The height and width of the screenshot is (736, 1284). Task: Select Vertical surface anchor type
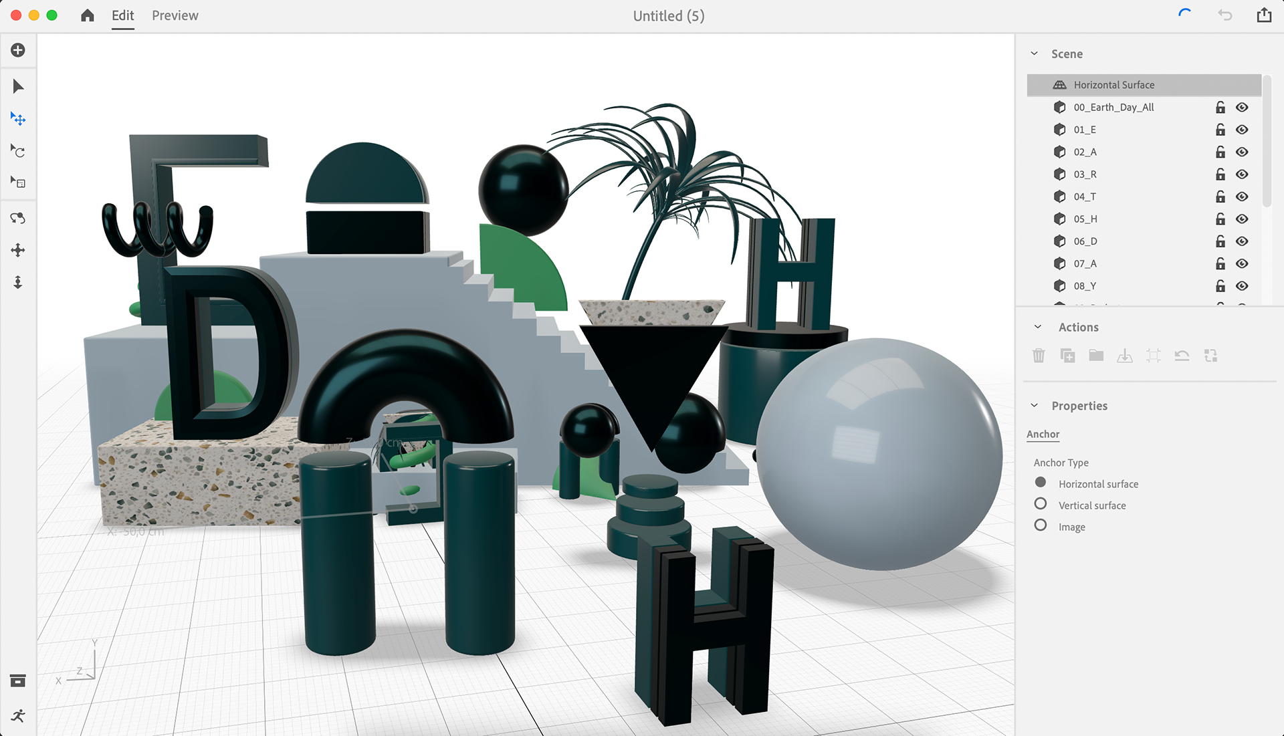tap(1041, 504)
